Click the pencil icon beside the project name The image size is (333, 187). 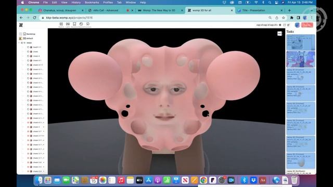point(288,25)
